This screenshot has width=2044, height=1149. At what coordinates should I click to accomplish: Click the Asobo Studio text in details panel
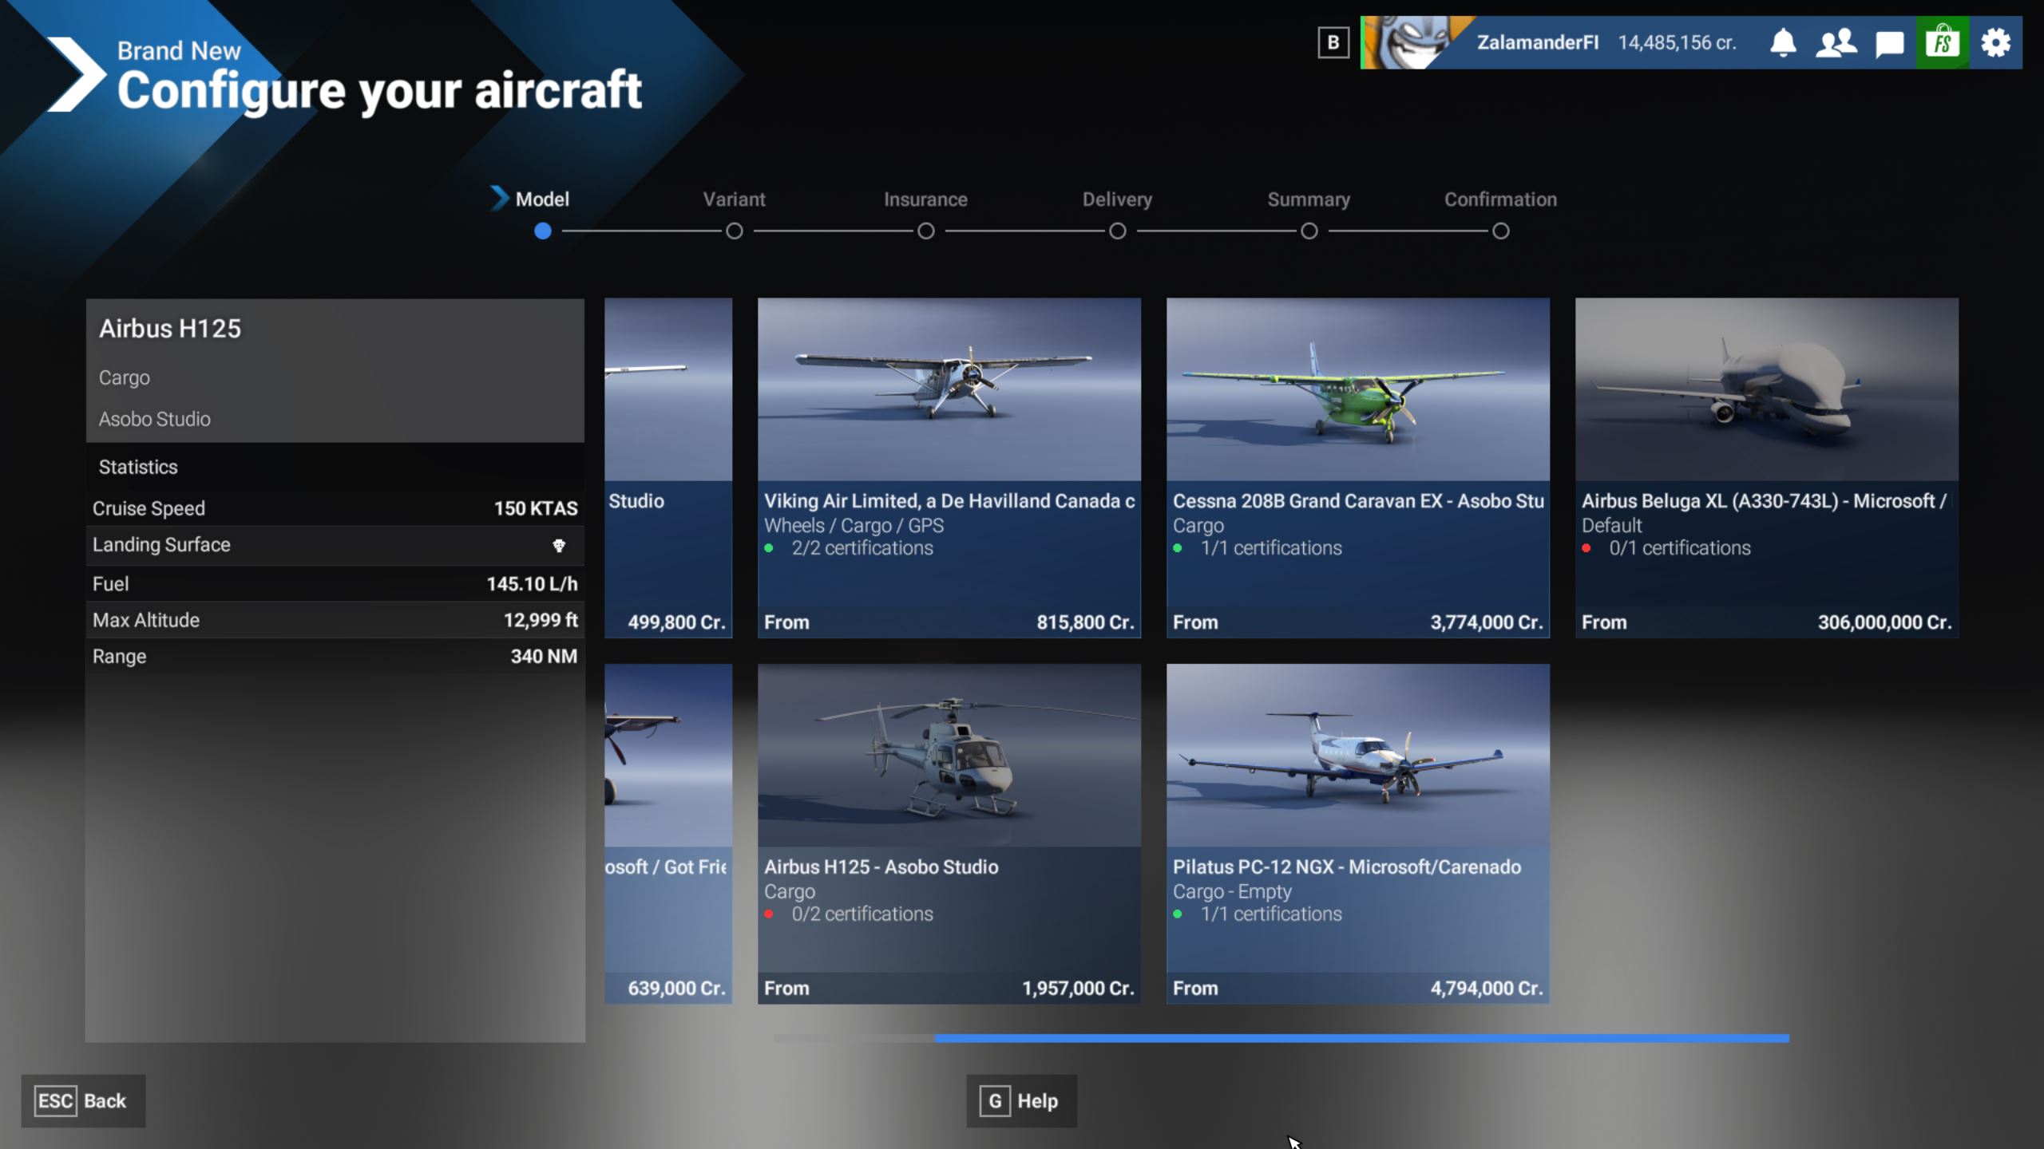click(155, 419)
